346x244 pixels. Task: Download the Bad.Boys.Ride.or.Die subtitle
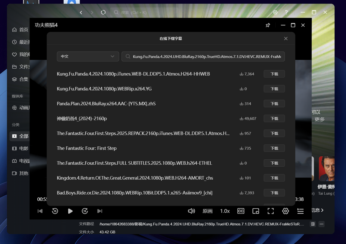(x=274, y=193)
